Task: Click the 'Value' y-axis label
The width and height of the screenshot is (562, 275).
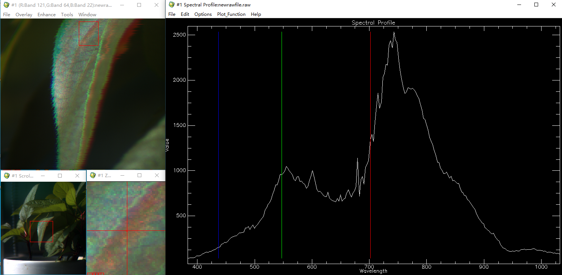Action: click(x=168, y=145)
